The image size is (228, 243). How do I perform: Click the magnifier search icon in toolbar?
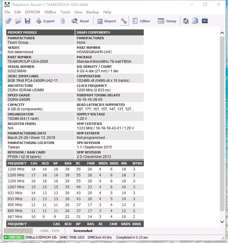click(186, 21)
